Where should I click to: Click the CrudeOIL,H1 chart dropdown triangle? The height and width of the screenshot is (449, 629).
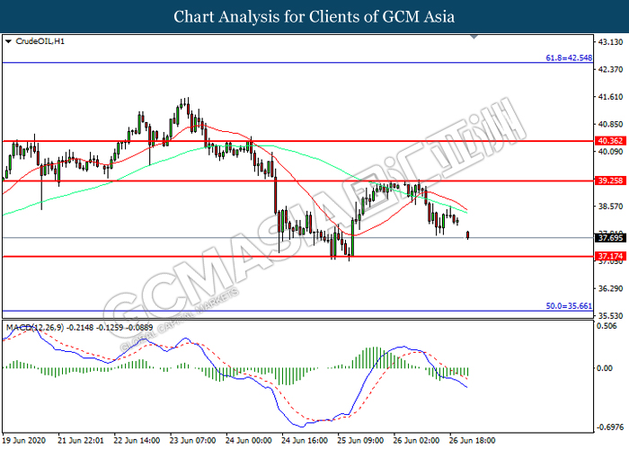[8, 41]
